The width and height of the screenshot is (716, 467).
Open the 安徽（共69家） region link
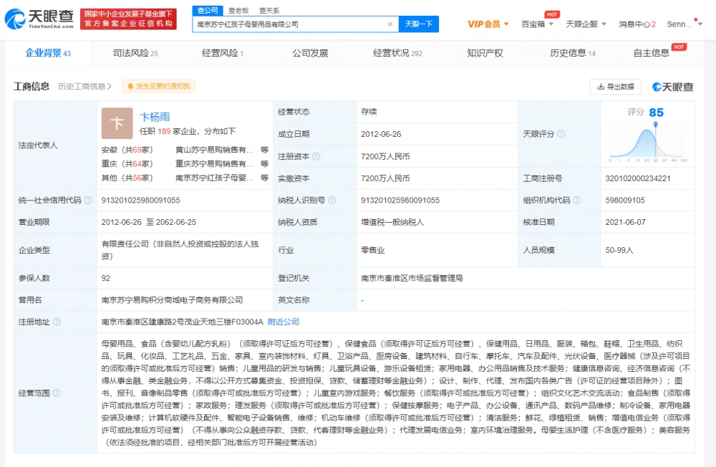127,150
